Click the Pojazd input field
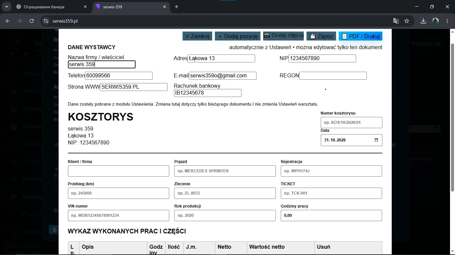The image size is (455, 255). tap(225, 171)
